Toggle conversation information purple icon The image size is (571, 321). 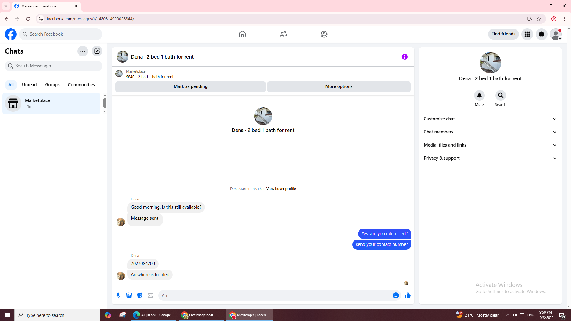pyautogui.click(x=405, y=57)
